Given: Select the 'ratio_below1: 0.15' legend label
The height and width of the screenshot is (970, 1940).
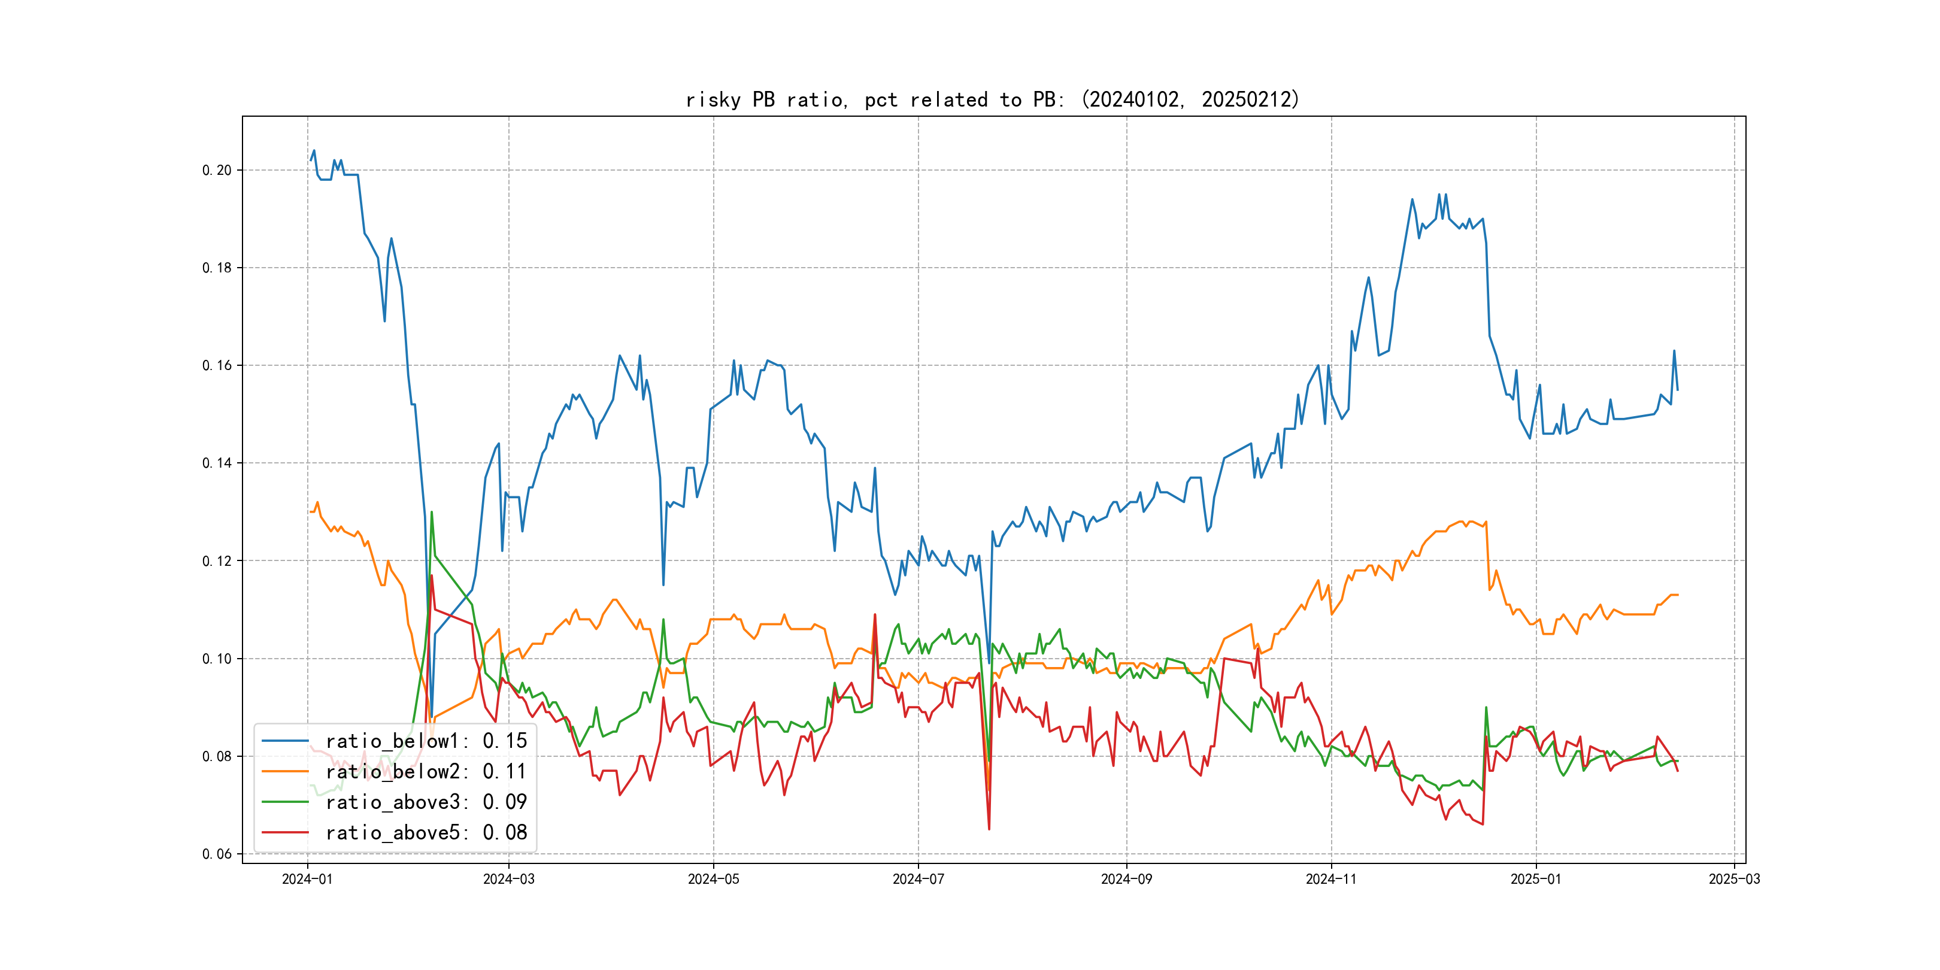Looking at the screenshot, I should [x=426, y=741].
